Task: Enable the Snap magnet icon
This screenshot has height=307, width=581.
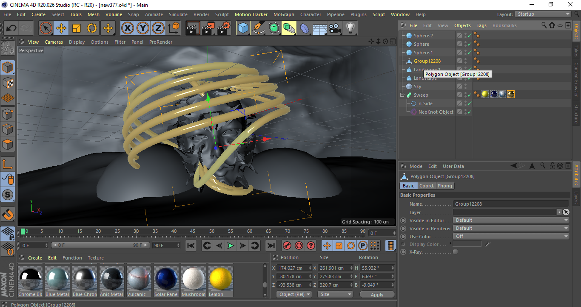Action: (8, 214)
